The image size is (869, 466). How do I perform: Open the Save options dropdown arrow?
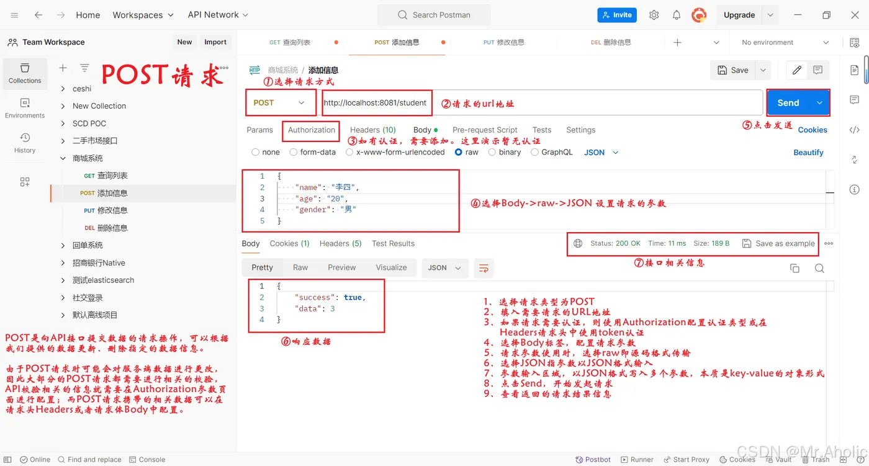pyautogui.click(x=763, y=70)
